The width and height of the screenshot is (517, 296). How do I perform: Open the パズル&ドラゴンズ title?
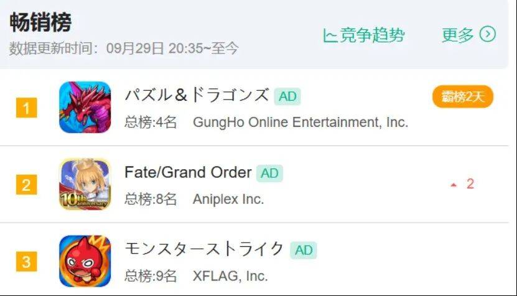pos(197,96)
